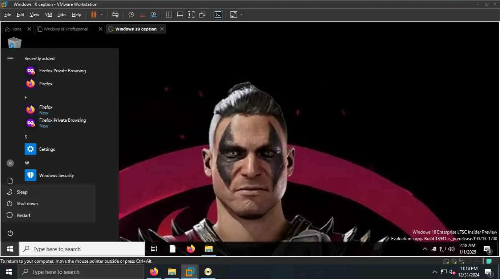
Task: Open Task View in guest taskbar
Action: (154, 249)
